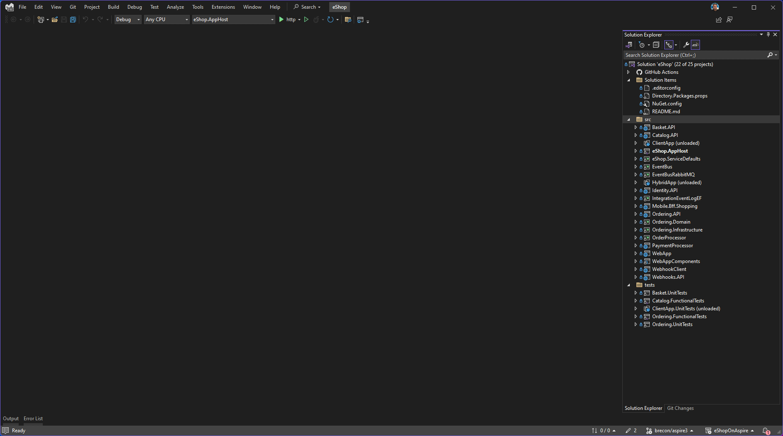Screen dimensions: 783x436
Task: Click the Collapse All icon in Solution Explorer
Action: (656, 45)
